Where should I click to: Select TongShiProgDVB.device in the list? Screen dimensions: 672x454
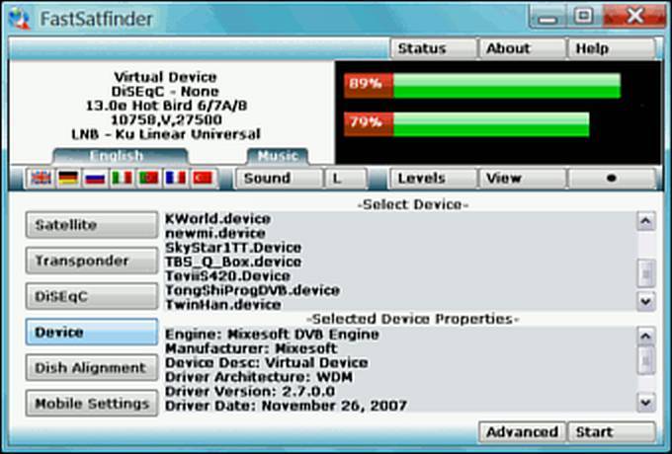click(252, 290)
